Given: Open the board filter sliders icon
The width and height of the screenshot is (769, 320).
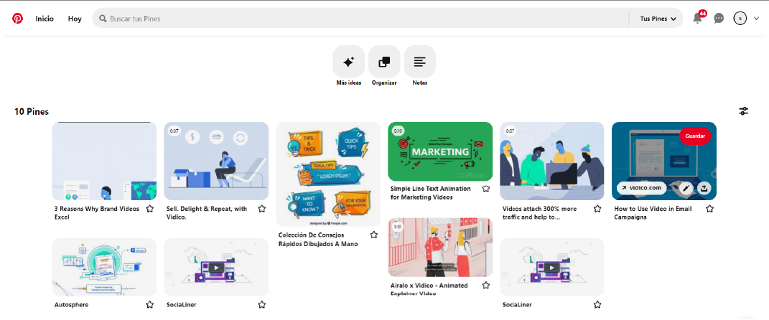Looking at the screenshot, I should click(x=744, y=111).
